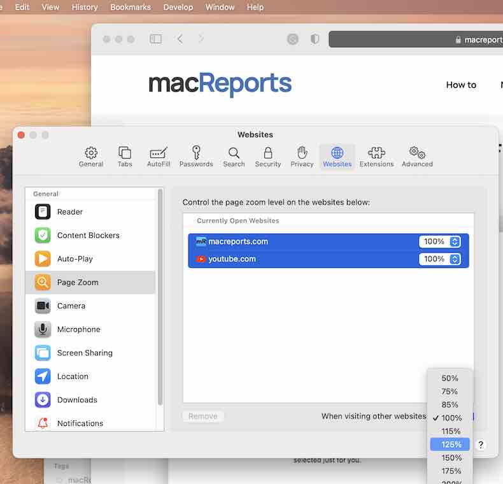Select Auto-Play in the sidebar
Screen dimensions: 503x484
90,259
